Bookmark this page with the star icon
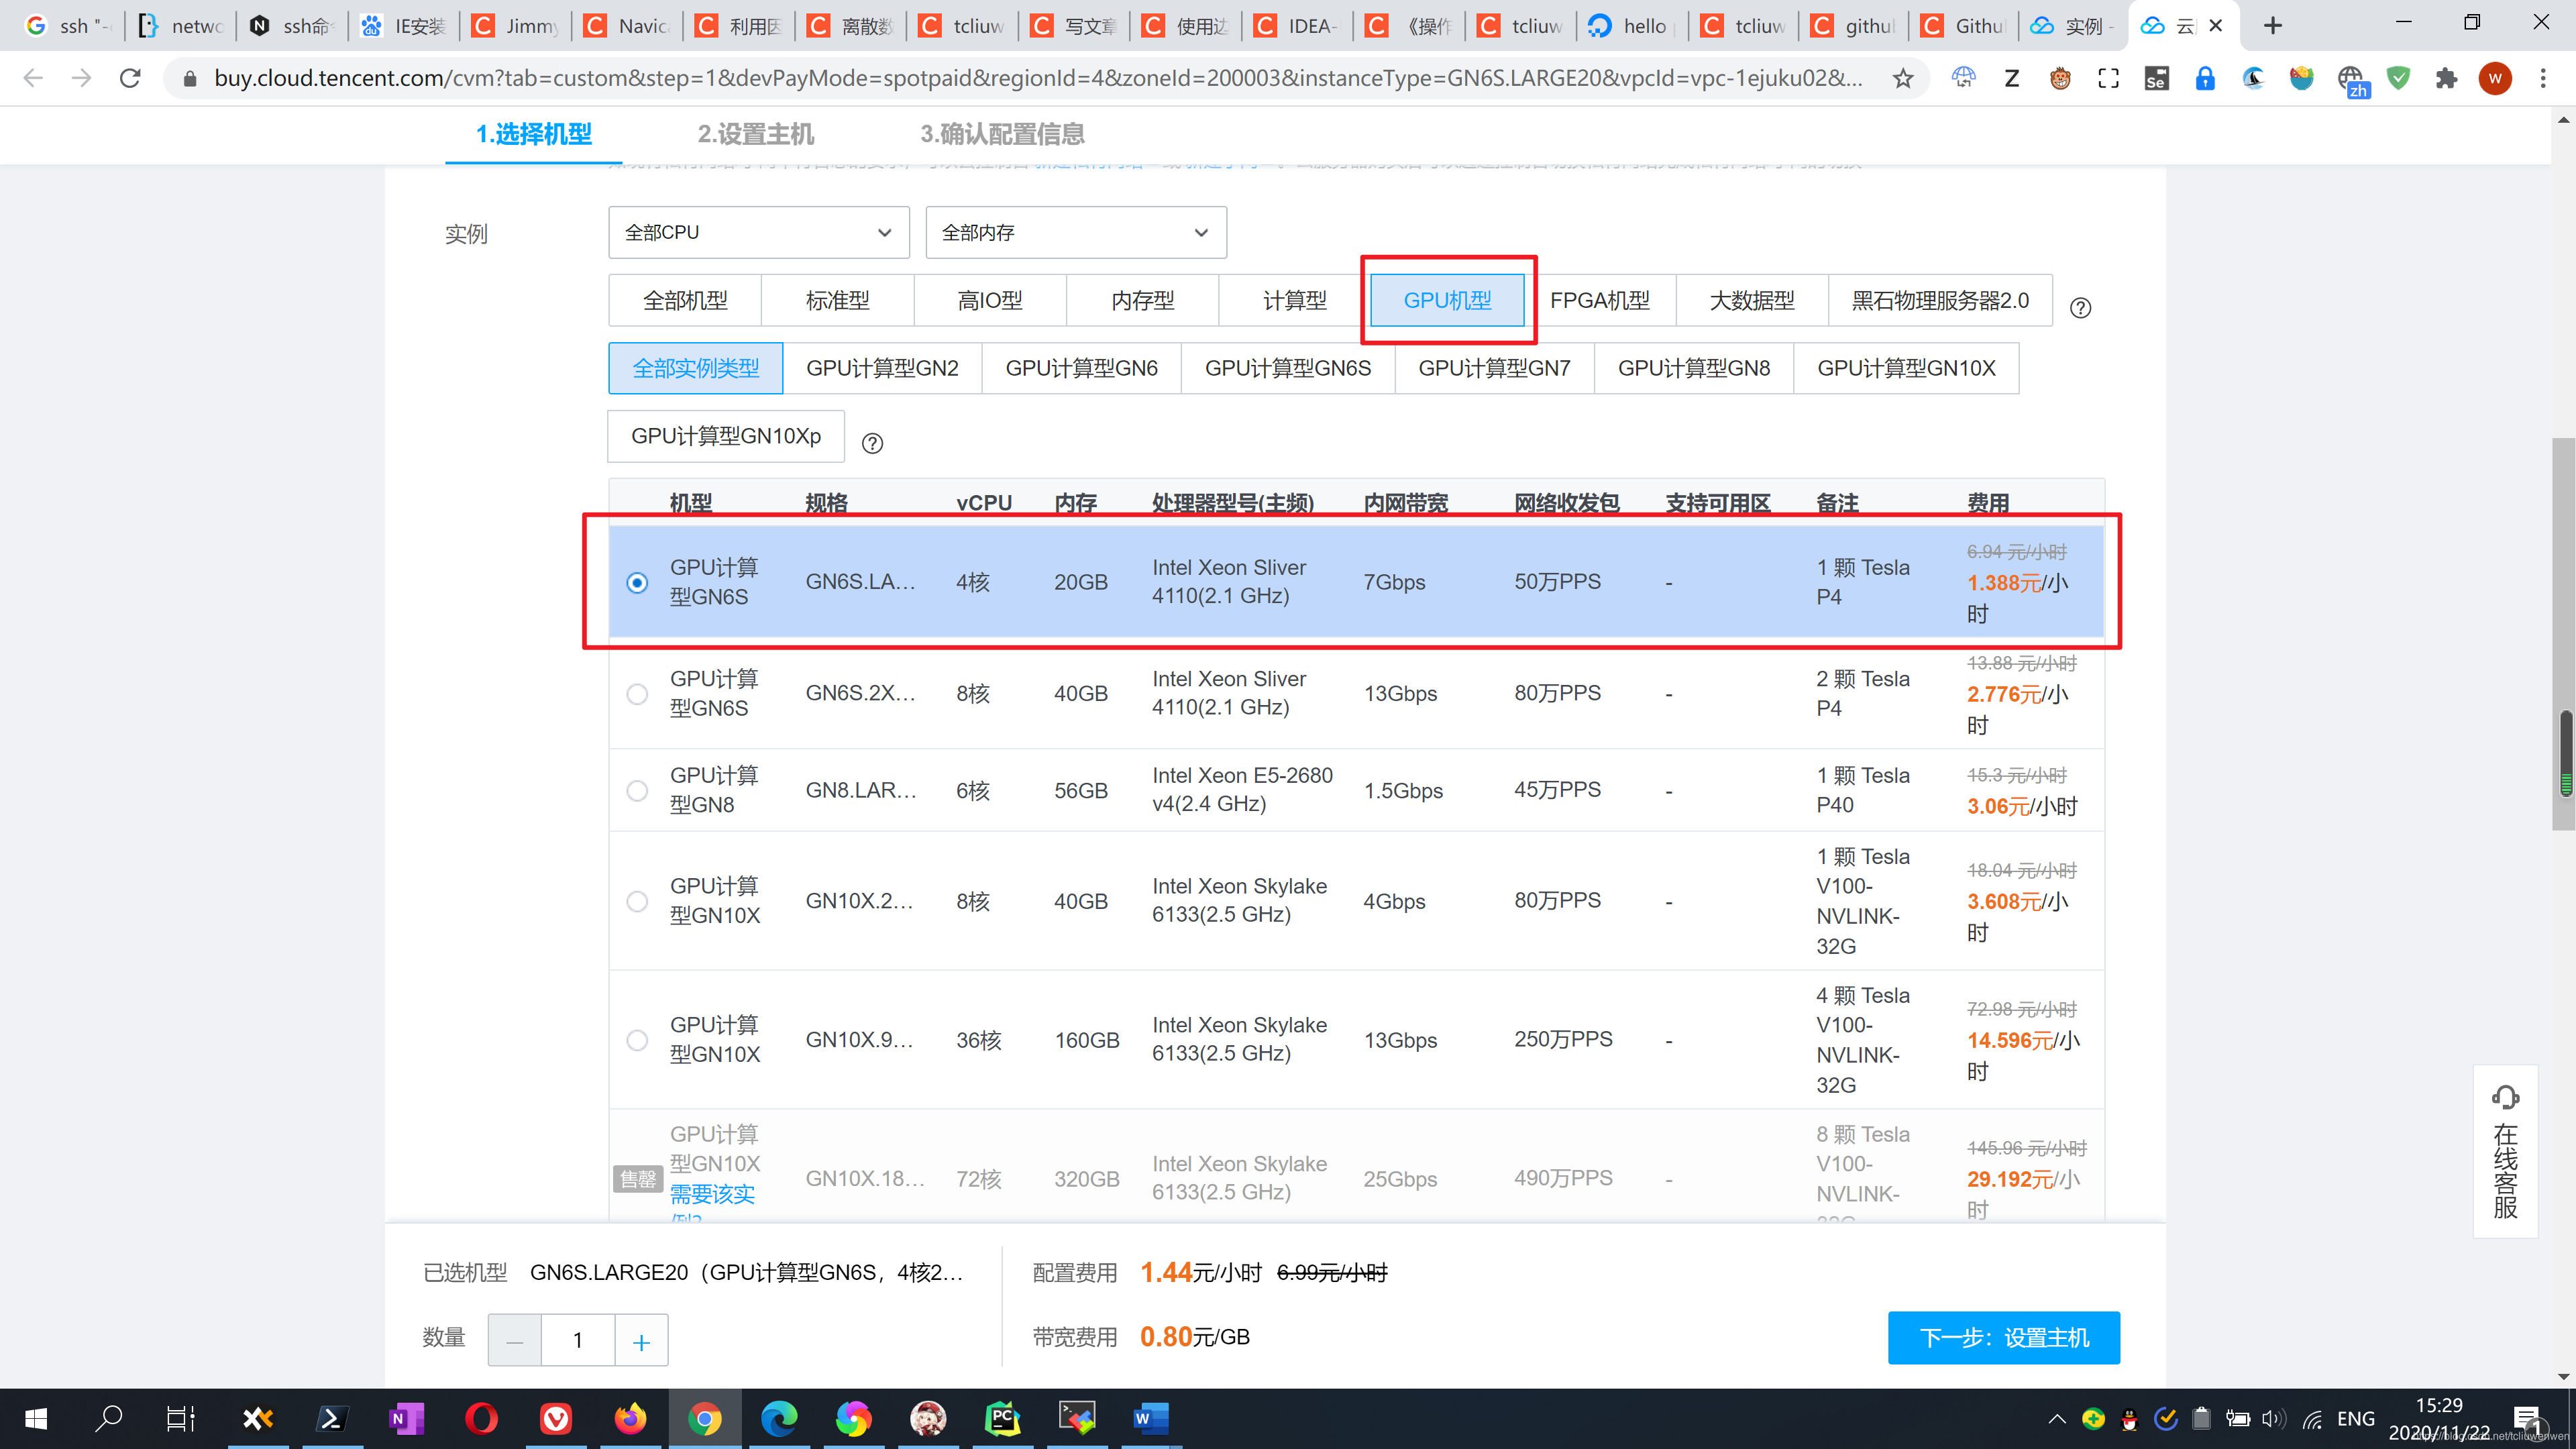 click(1902, 78)
